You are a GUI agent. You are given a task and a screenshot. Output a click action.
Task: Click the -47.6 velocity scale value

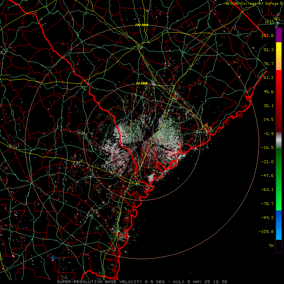click(x=267, y=176)
